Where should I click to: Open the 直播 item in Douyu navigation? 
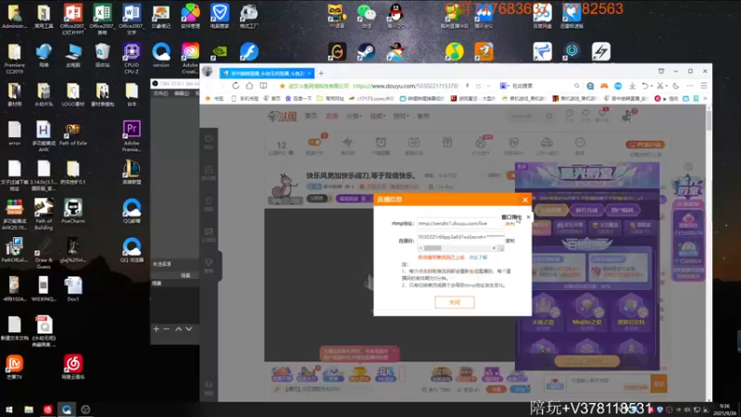[332, 117]
